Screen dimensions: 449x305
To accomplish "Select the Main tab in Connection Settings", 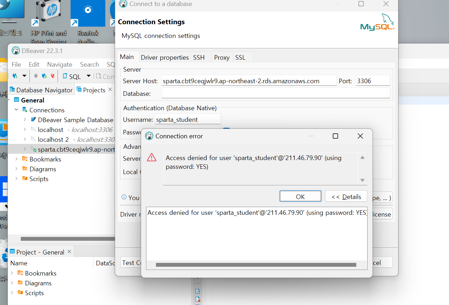I will [127, 57].
